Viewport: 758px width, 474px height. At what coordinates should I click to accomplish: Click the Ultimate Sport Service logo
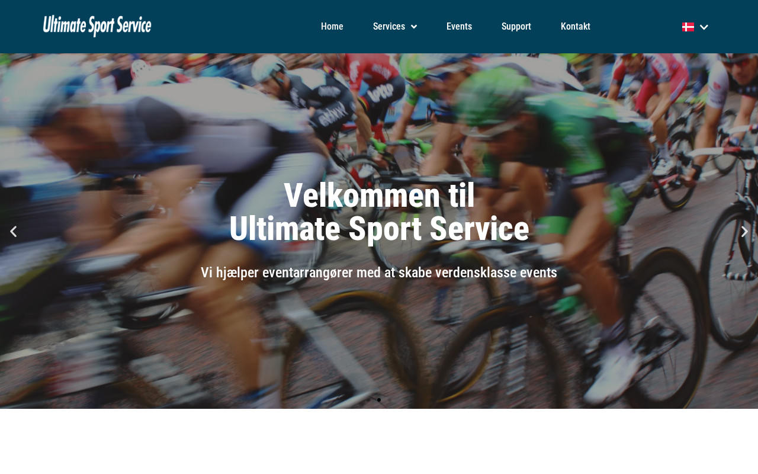97,26
